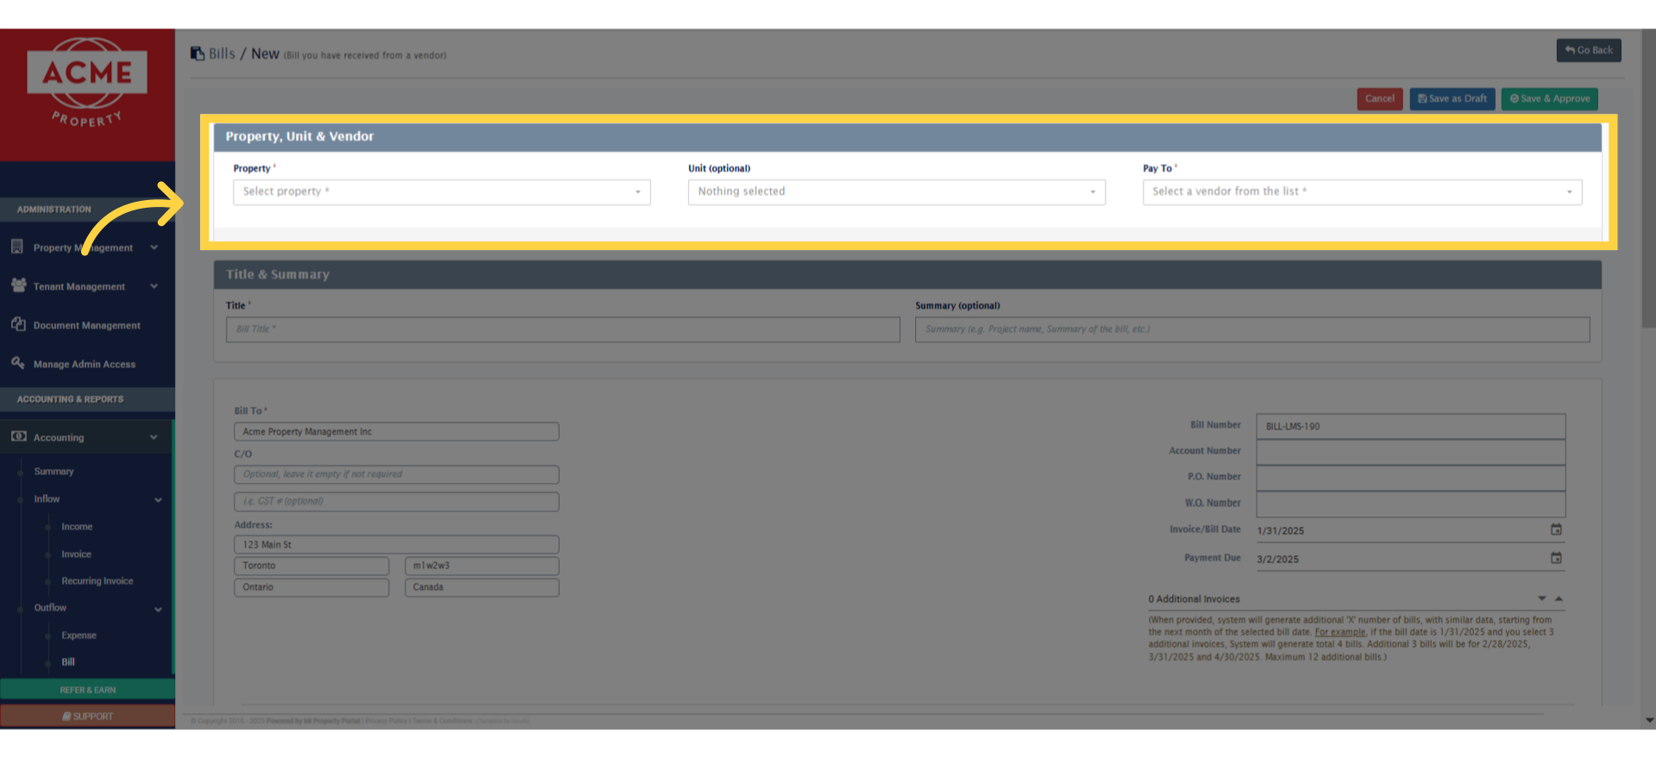Click the For example link

[1339, 632]
